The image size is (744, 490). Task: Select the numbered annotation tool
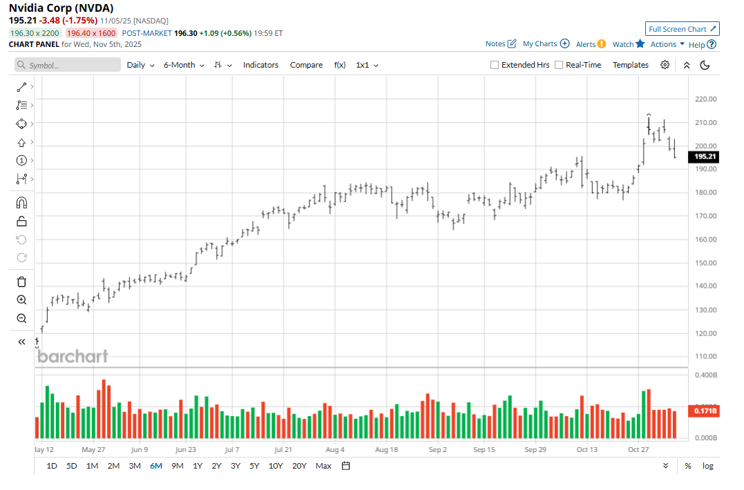(x=21, y=161)
